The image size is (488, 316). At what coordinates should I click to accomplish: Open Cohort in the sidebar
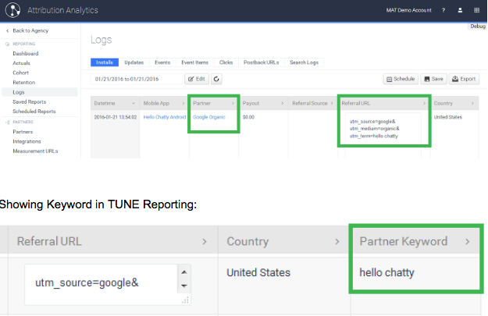click(23, 73)
